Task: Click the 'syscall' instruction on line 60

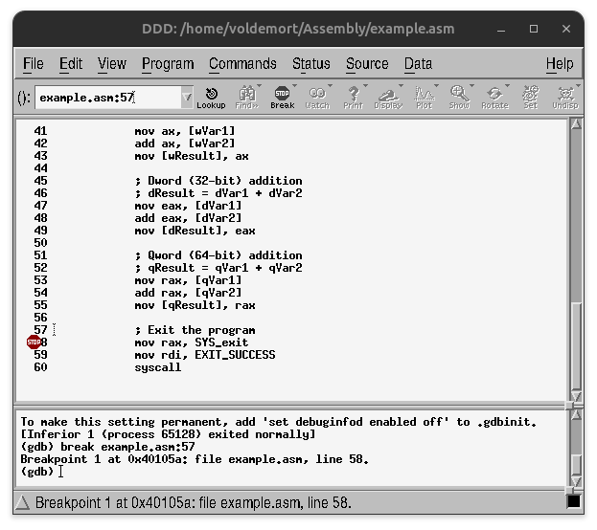Action: pos(158,367)
